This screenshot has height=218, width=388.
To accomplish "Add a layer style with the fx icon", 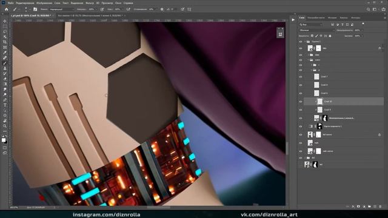I will (x=353, y=206).
